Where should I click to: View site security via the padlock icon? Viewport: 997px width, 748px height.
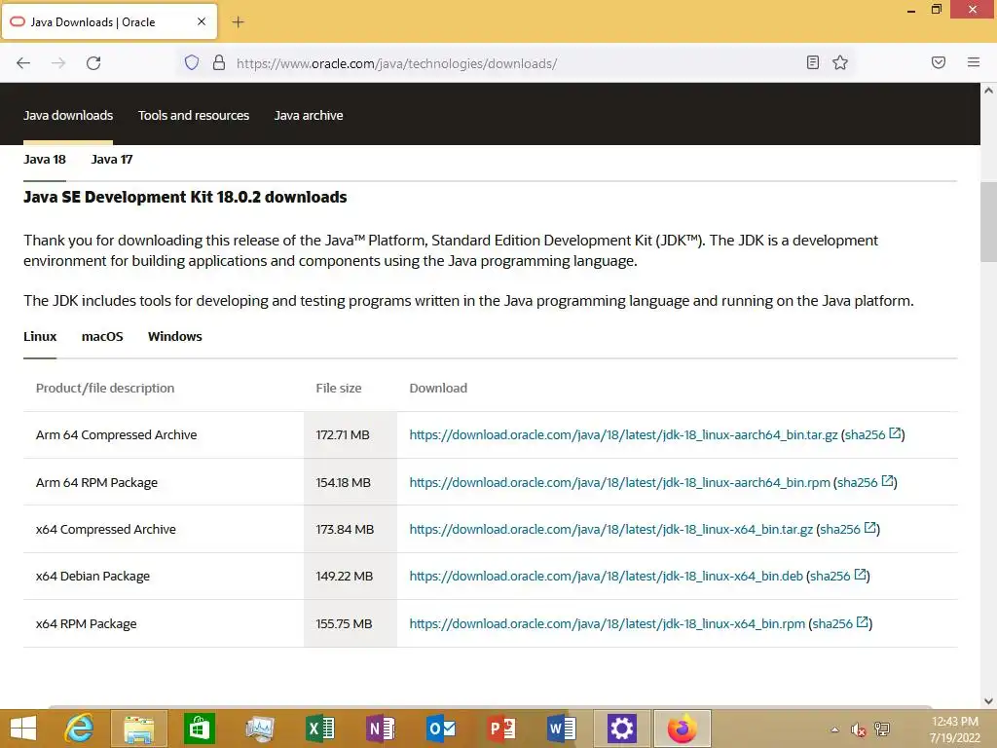point(219,62)
